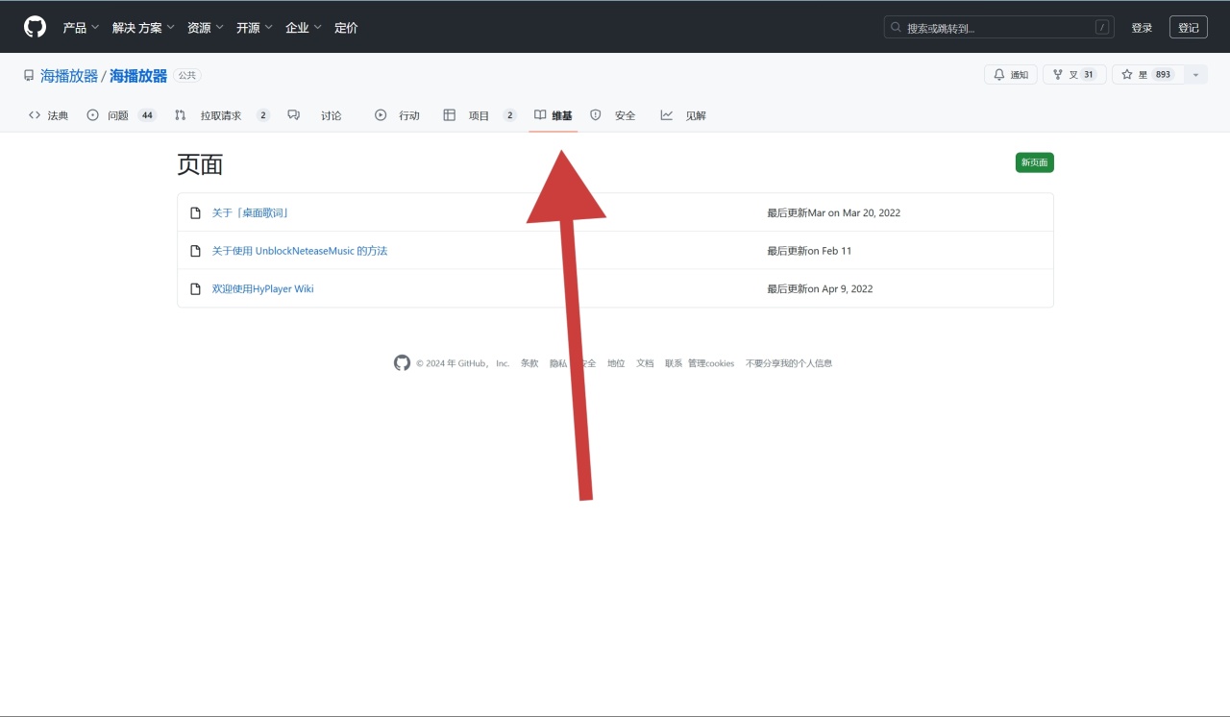Click file icon beside 欢迎使用HyPlayer Wiki

pyautogui.click(x=196, y=288)
